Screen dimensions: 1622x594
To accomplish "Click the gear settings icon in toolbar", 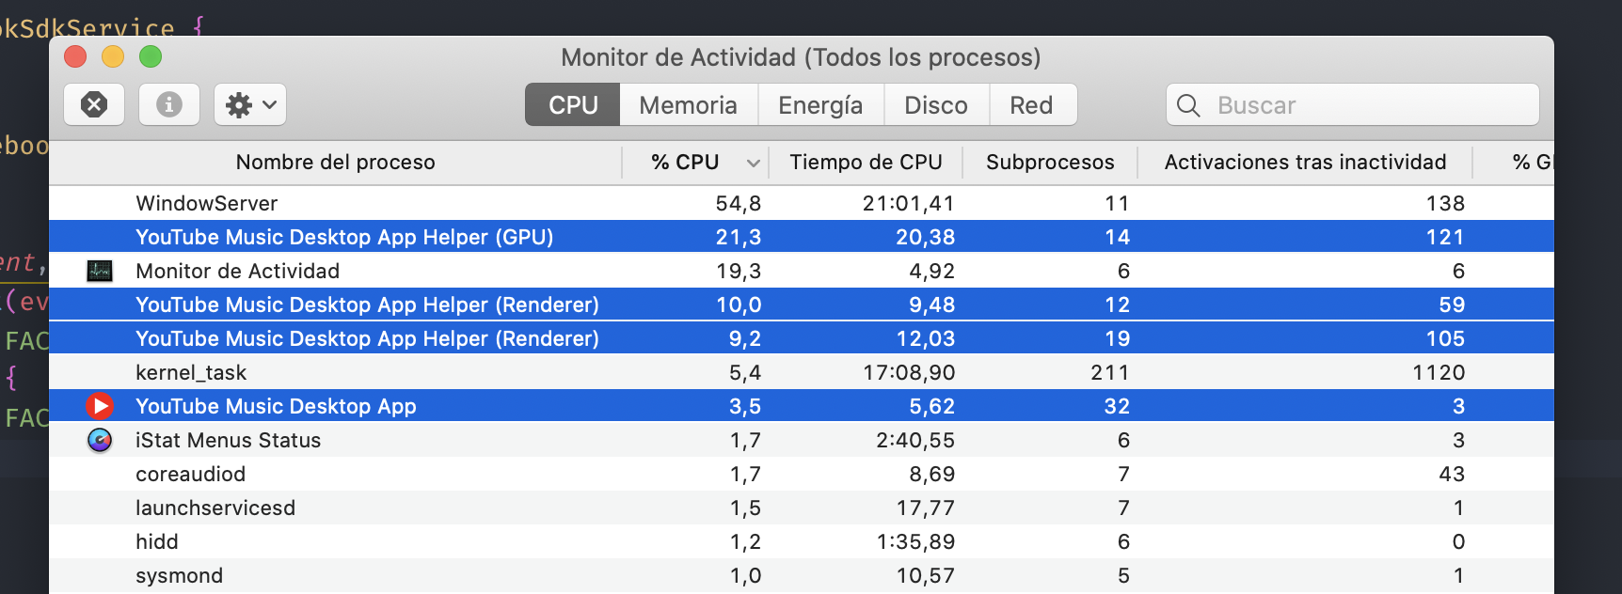I will tap(239, 104).
